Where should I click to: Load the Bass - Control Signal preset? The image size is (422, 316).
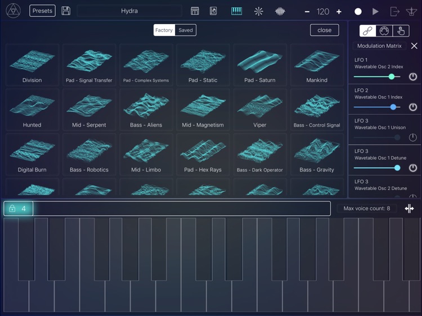(x=317, y=110)
